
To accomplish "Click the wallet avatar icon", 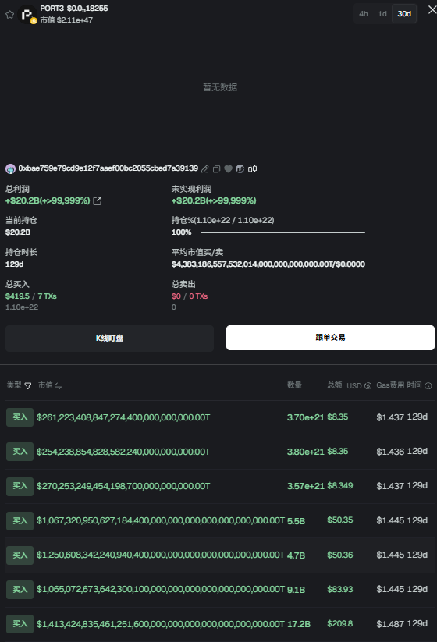I will click(10, 168).
